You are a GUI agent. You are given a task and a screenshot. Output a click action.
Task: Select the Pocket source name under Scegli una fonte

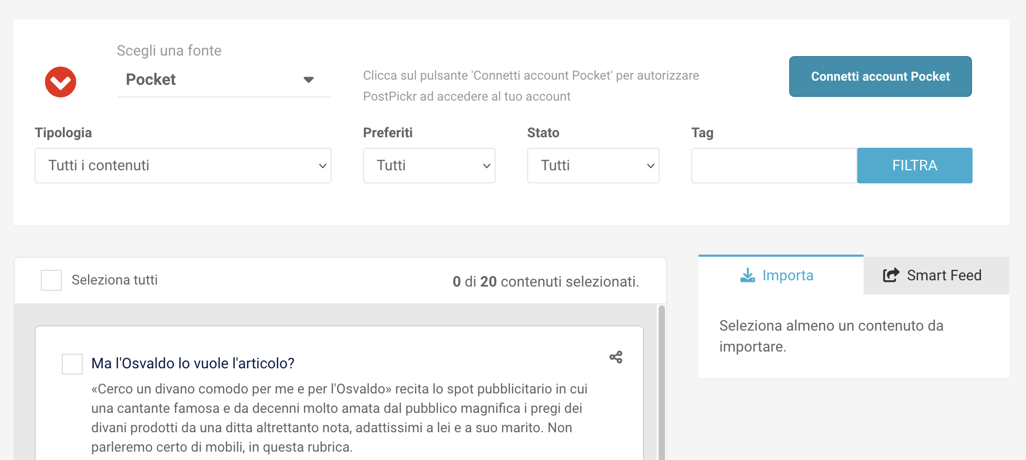151,80
